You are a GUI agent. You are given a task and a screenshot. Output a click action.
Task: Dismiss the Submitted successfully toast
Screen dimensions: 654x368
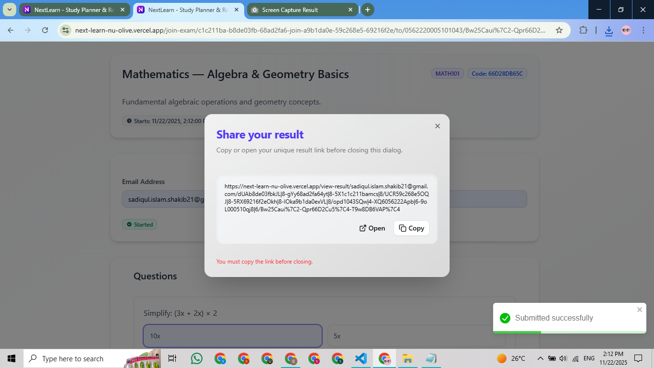[640, 310]
